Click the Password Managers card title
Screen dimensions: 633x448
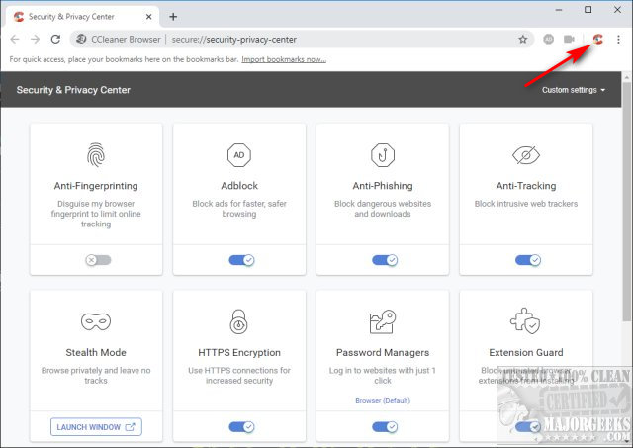tap(383, 352)
